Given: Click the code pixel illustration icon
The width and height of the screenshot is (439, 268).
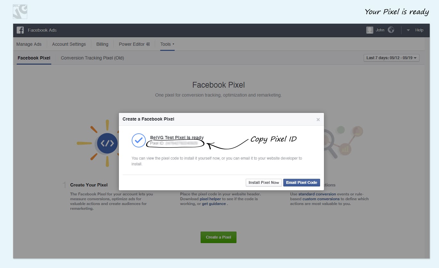Looking at the screenshot, I should [107, 143].
